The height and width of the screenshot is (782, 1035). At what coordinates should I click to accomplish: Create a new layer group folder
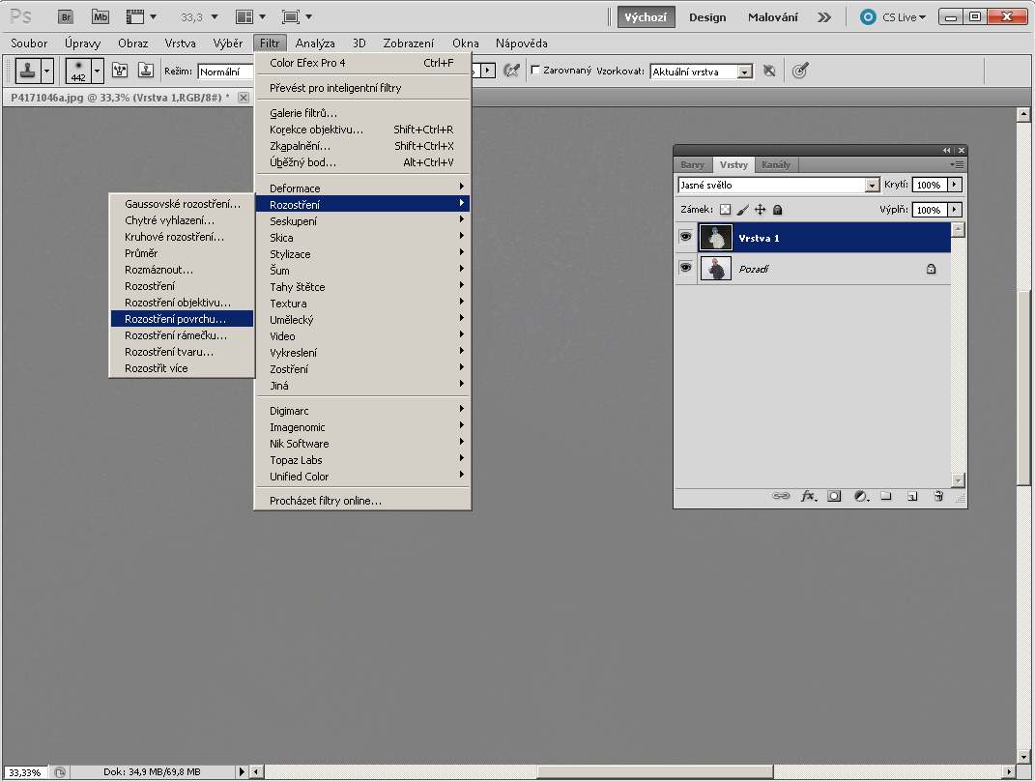tap(885, 496)
